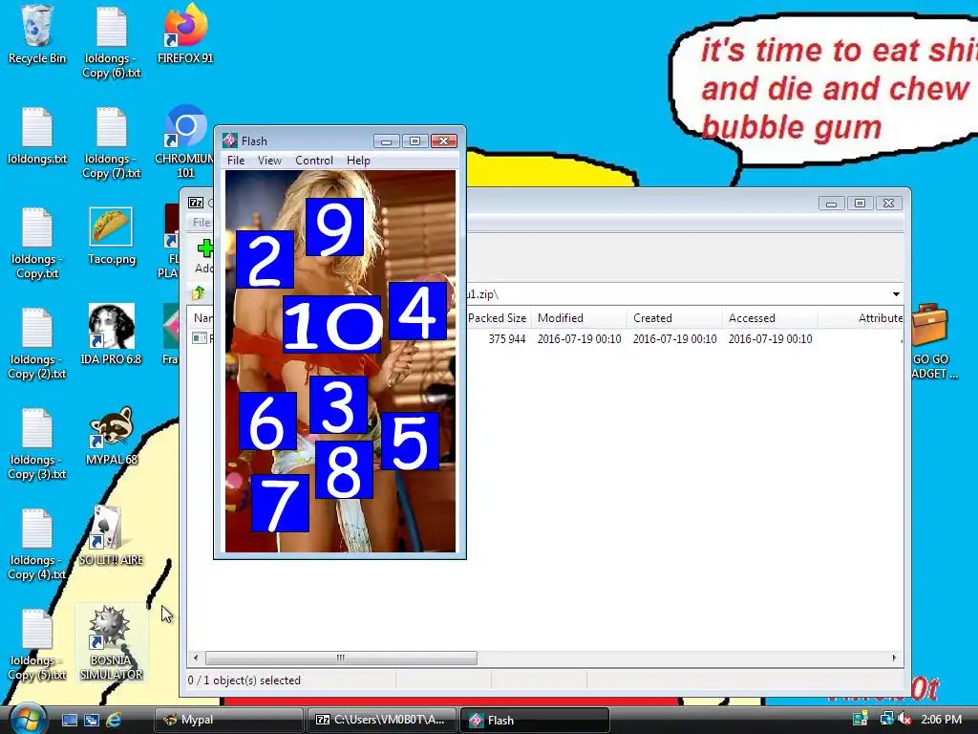Click the blue number 4 square

pyautogui.click(x=417, y=311)
